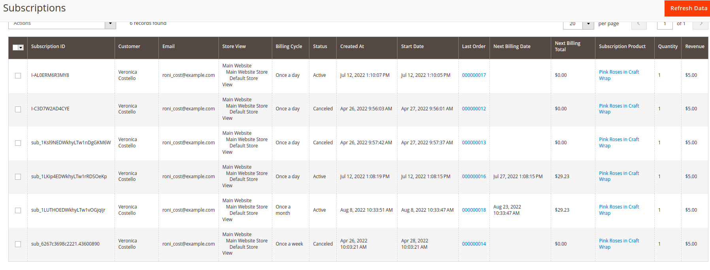
Task: Open Pink Roses product link for sub_1LUTHOEDWkhyLTw1vOGjqijr
Action: [x=619, y=210]
